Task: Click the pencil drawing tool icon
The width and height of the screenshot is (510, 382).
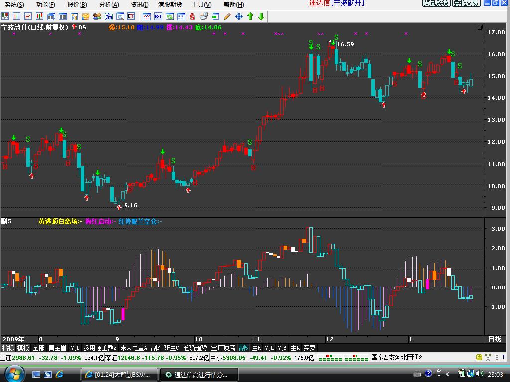Action: pos(227,17)
